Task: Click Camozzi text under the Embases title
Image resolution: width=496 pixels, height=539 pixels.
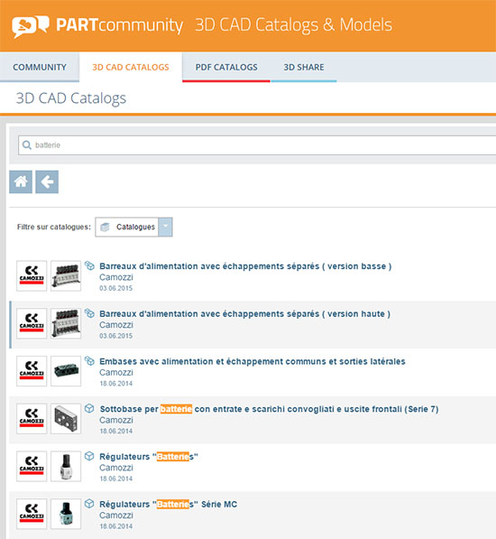Action: [116, 372]
